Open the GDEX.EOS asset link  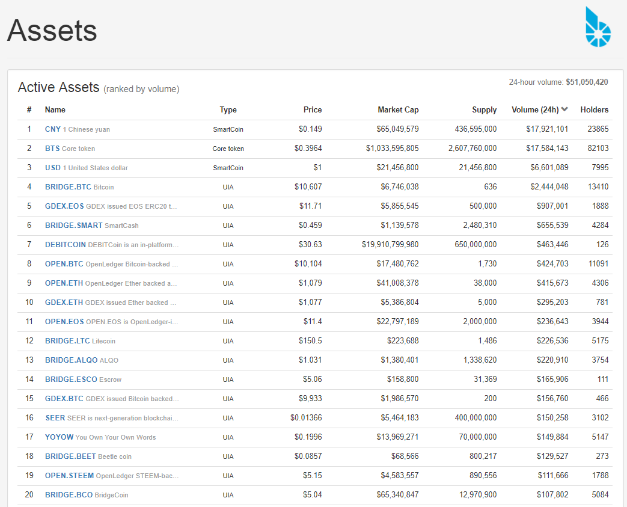coord(64,206)
